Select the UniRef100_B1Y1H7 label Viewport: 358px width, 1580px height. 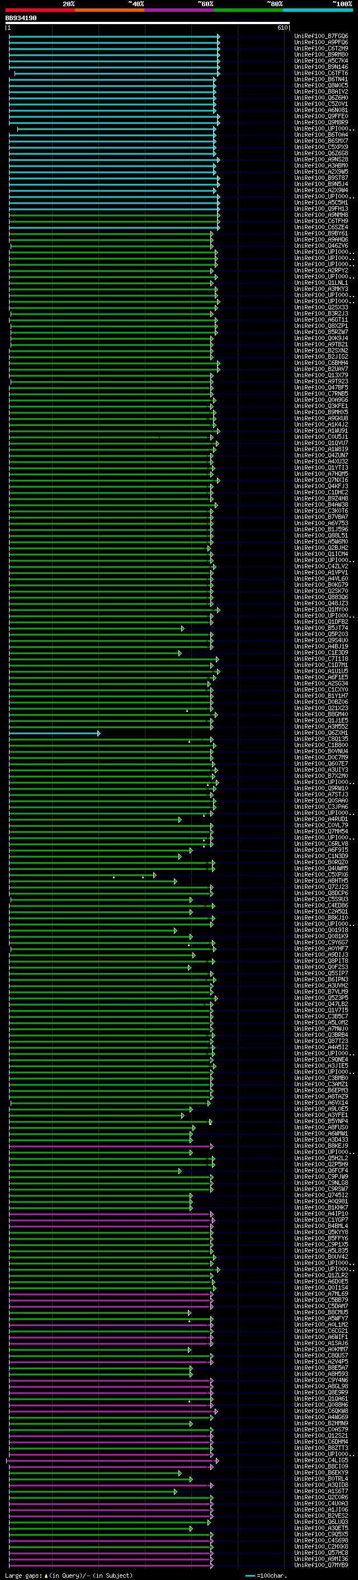tap(321, 696)
